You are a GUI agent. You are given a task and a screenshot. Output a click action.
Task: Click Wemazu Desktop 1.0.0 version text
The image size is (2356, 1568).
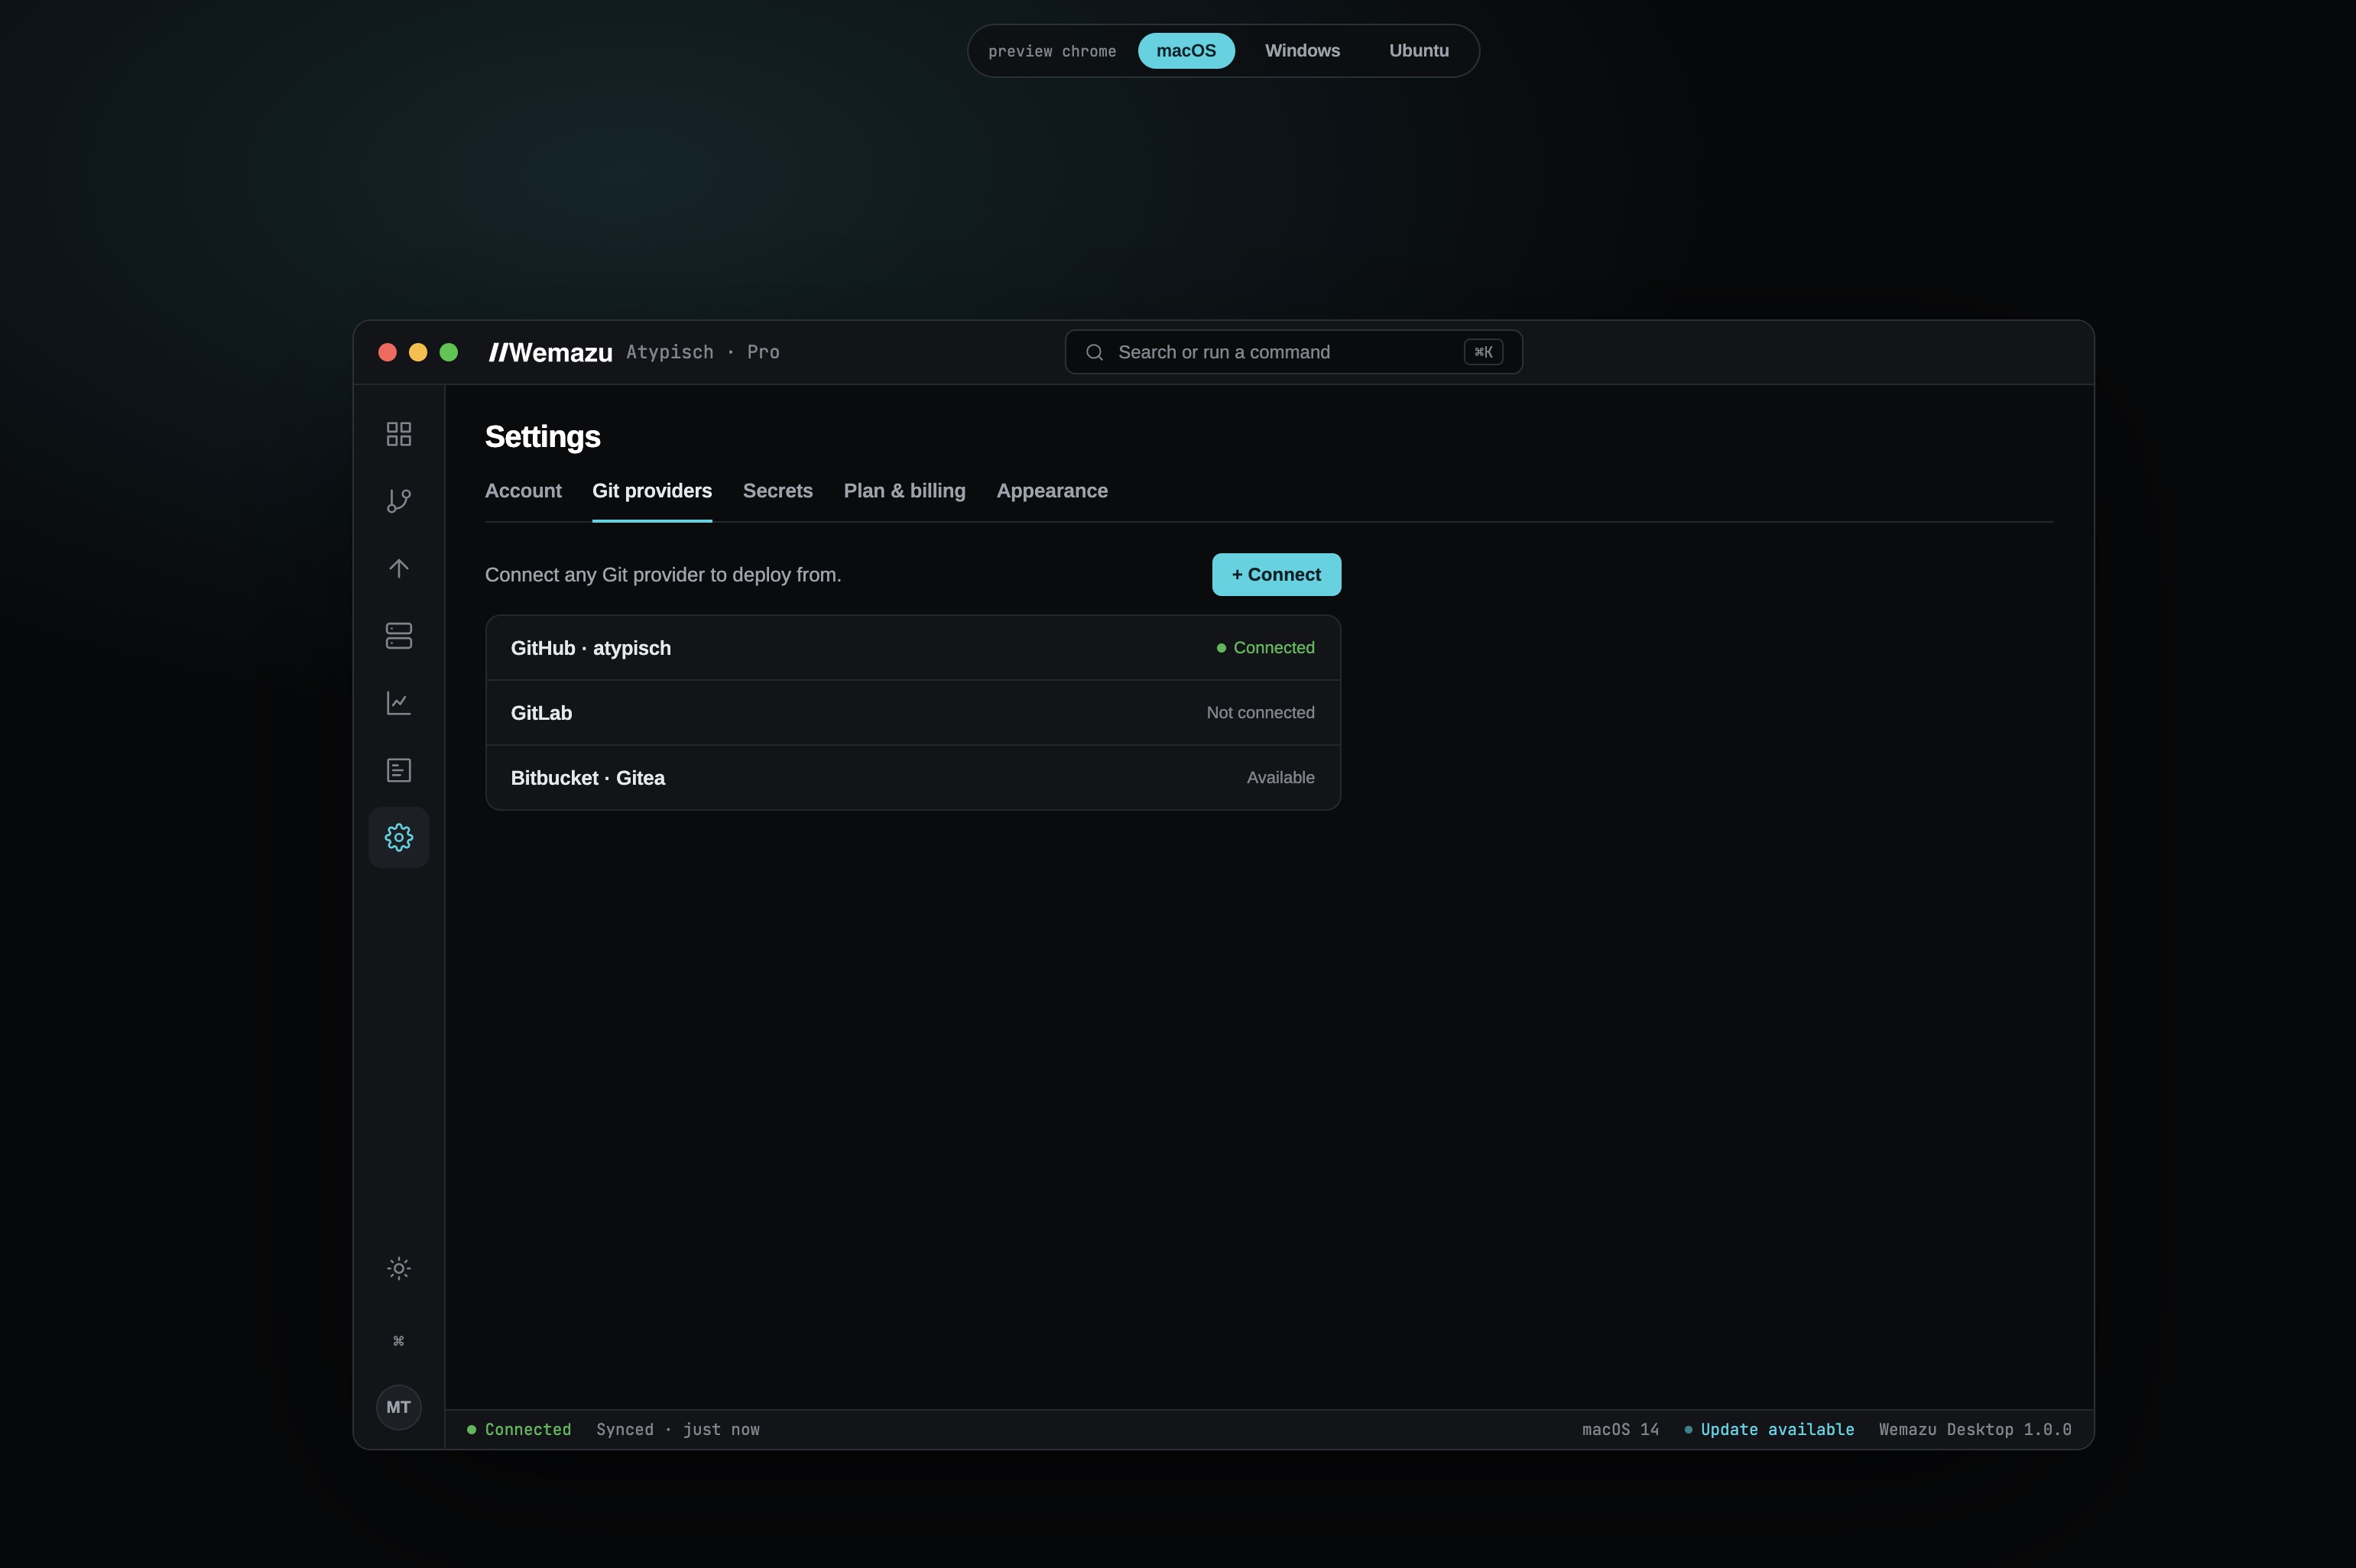pyautogui.click(x=1975, y=1430)
